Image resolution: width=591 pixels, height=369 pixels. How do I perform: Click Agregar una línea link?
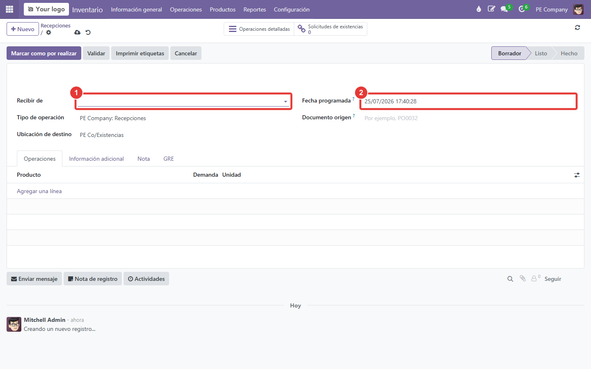pos(39,191)
